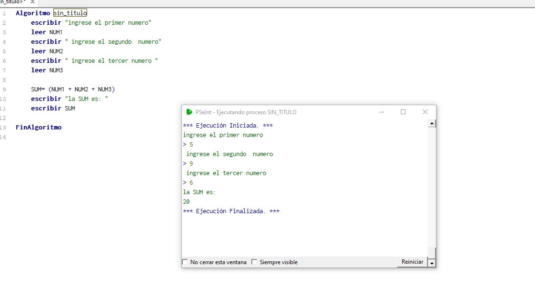Click the execution window title bar text
535x307 pixels.
pyautogui.click(x=246, y=112)
